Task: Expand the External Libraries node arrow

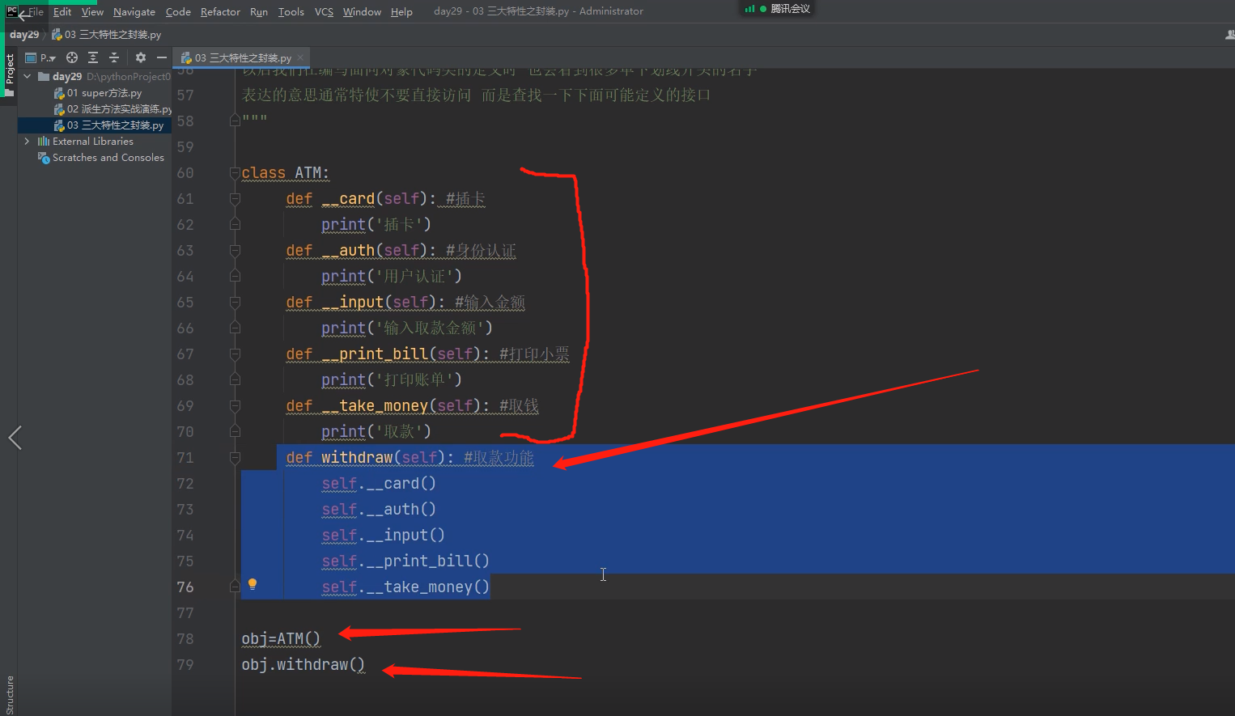Action: (x=28, y=141)
